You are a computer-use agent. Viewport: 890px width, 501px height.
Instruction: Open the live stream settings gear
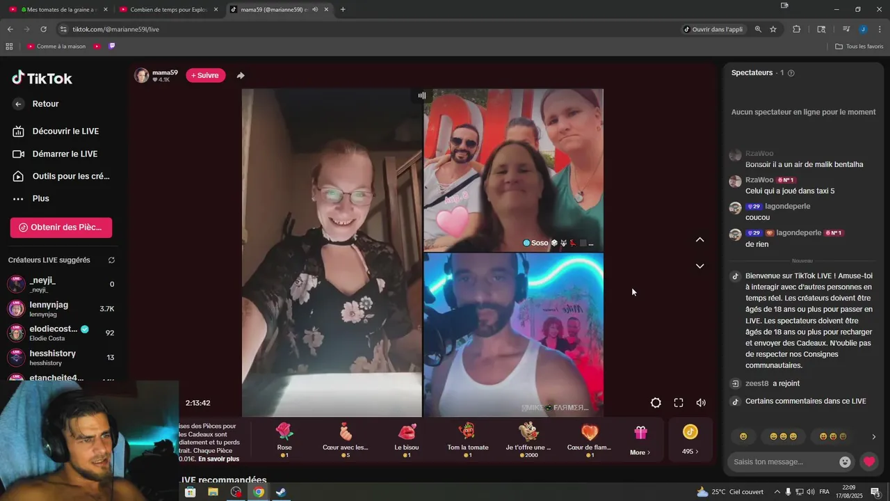click(x=656, y=403)
